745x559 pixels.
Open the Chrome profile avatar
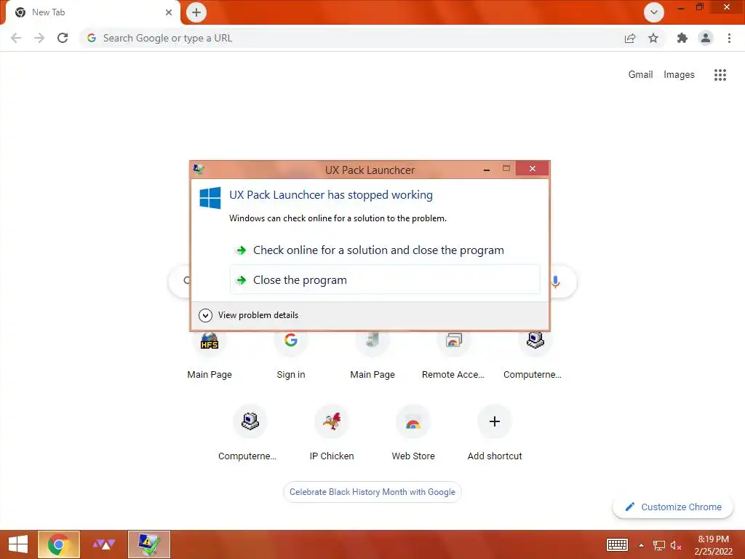(706, 38)
